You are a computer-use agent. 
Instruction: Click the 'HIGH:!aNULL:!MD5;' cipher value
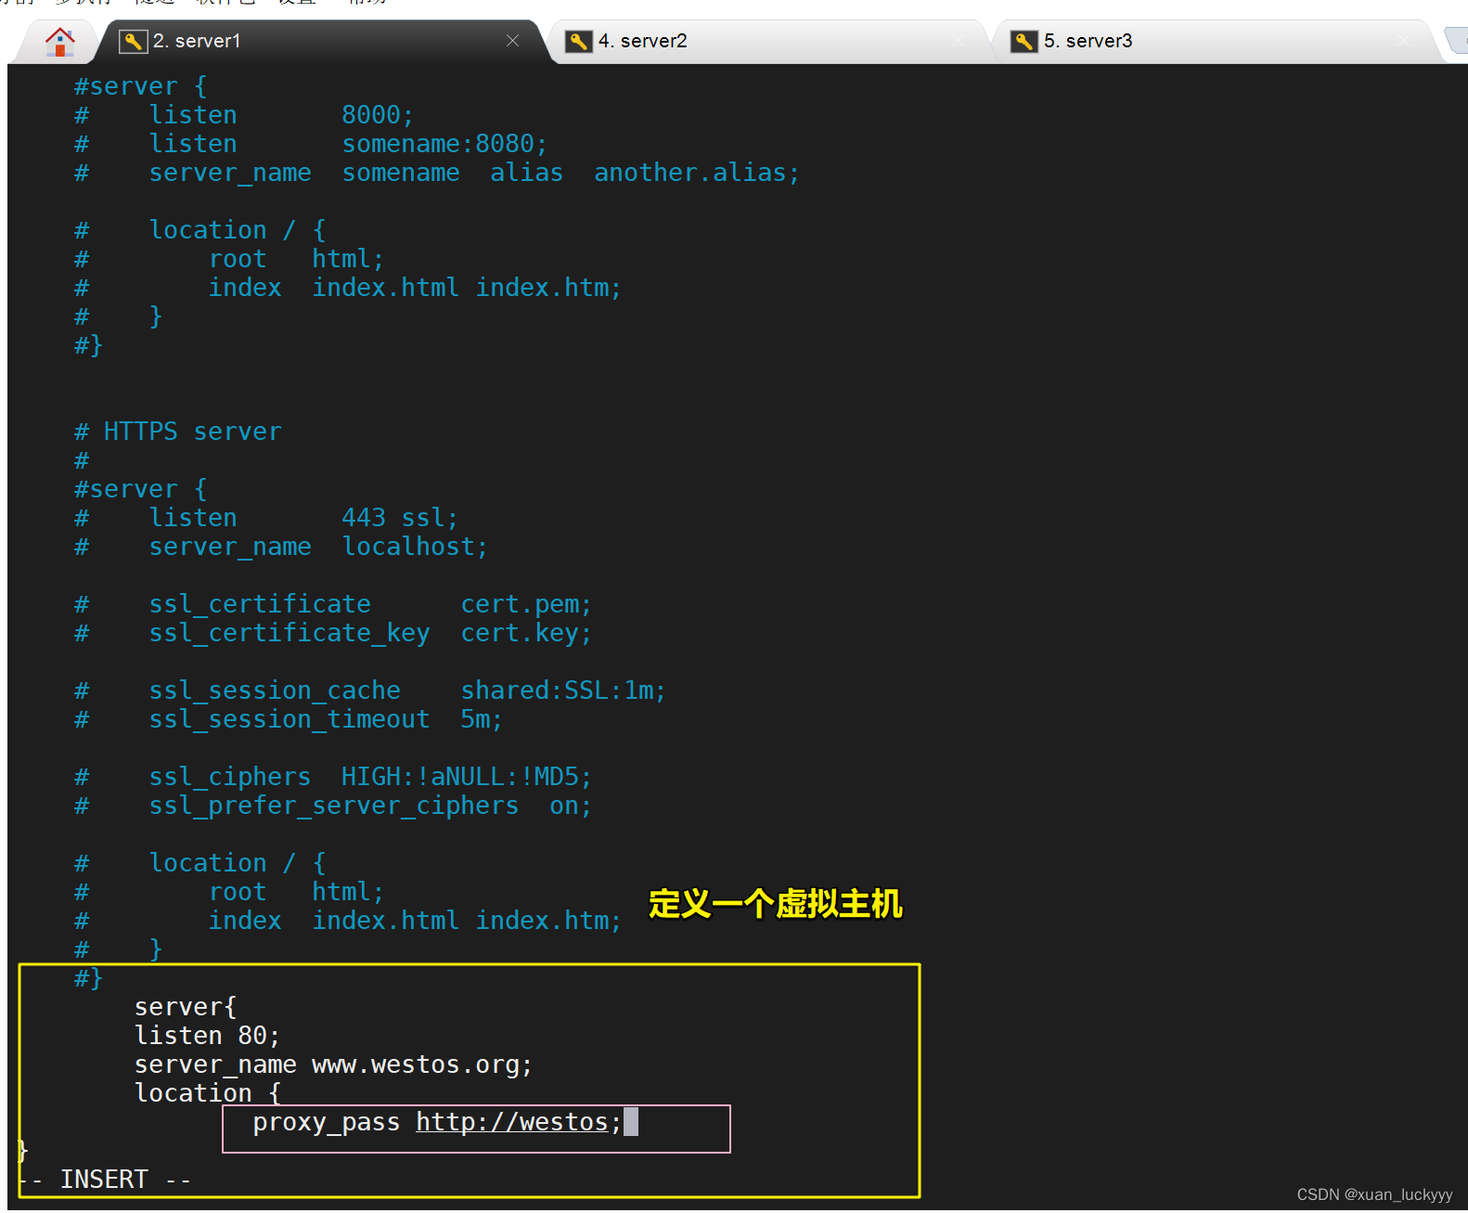coord(467,777)
